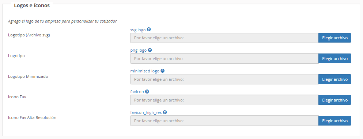Click the favicon_high_res file input field
The height and width of the screenshot is (139, 363).
tap(224, 121)
